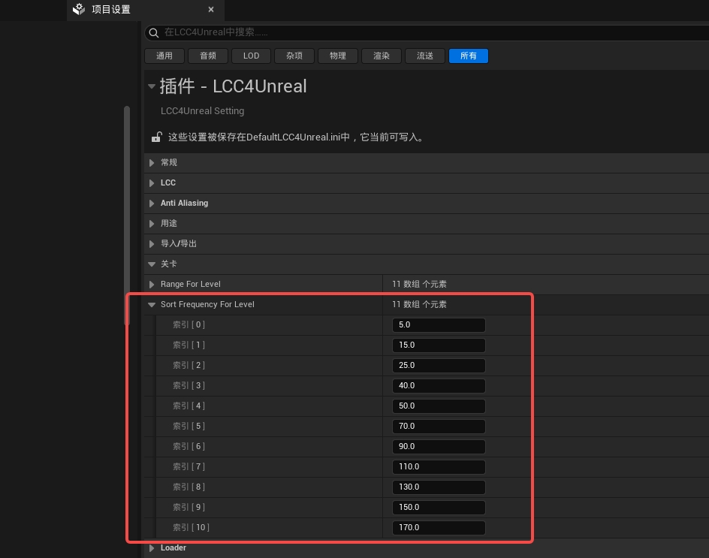The width and height of the screenshot is (709, 558).
Task: Click the DefaultLCC4Unreal.ini save notice text
Action: (x=297, y=137)
